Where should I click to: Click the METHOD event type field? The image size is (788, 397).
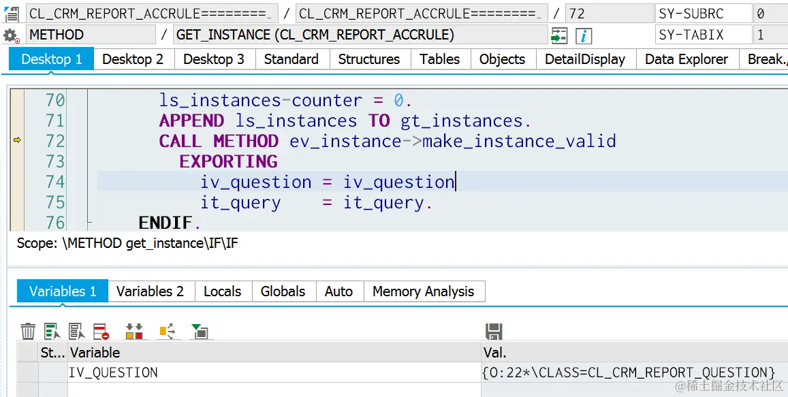(x=91, y=35)
